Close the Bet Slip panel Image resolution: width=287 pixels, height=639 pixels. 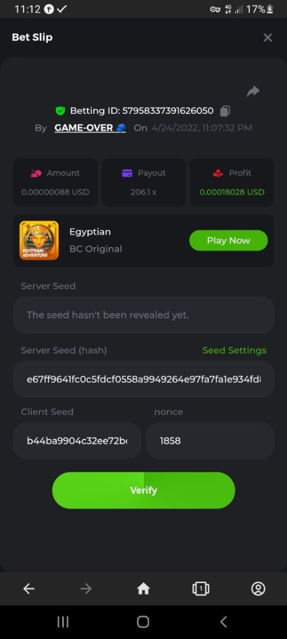point(268,37)
